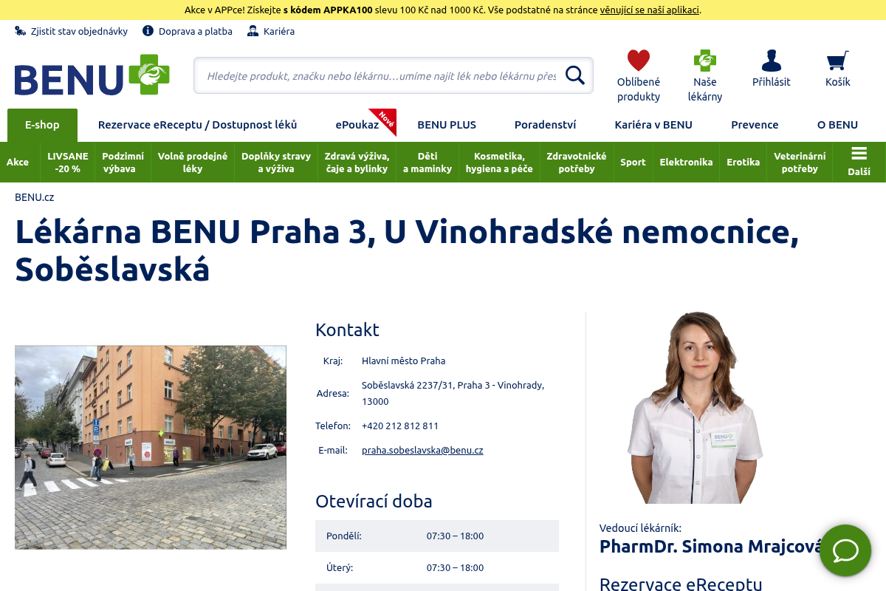This screenshot has height=591, width=886.
Task: Open the Erotika category
Action: click(743, 162)
